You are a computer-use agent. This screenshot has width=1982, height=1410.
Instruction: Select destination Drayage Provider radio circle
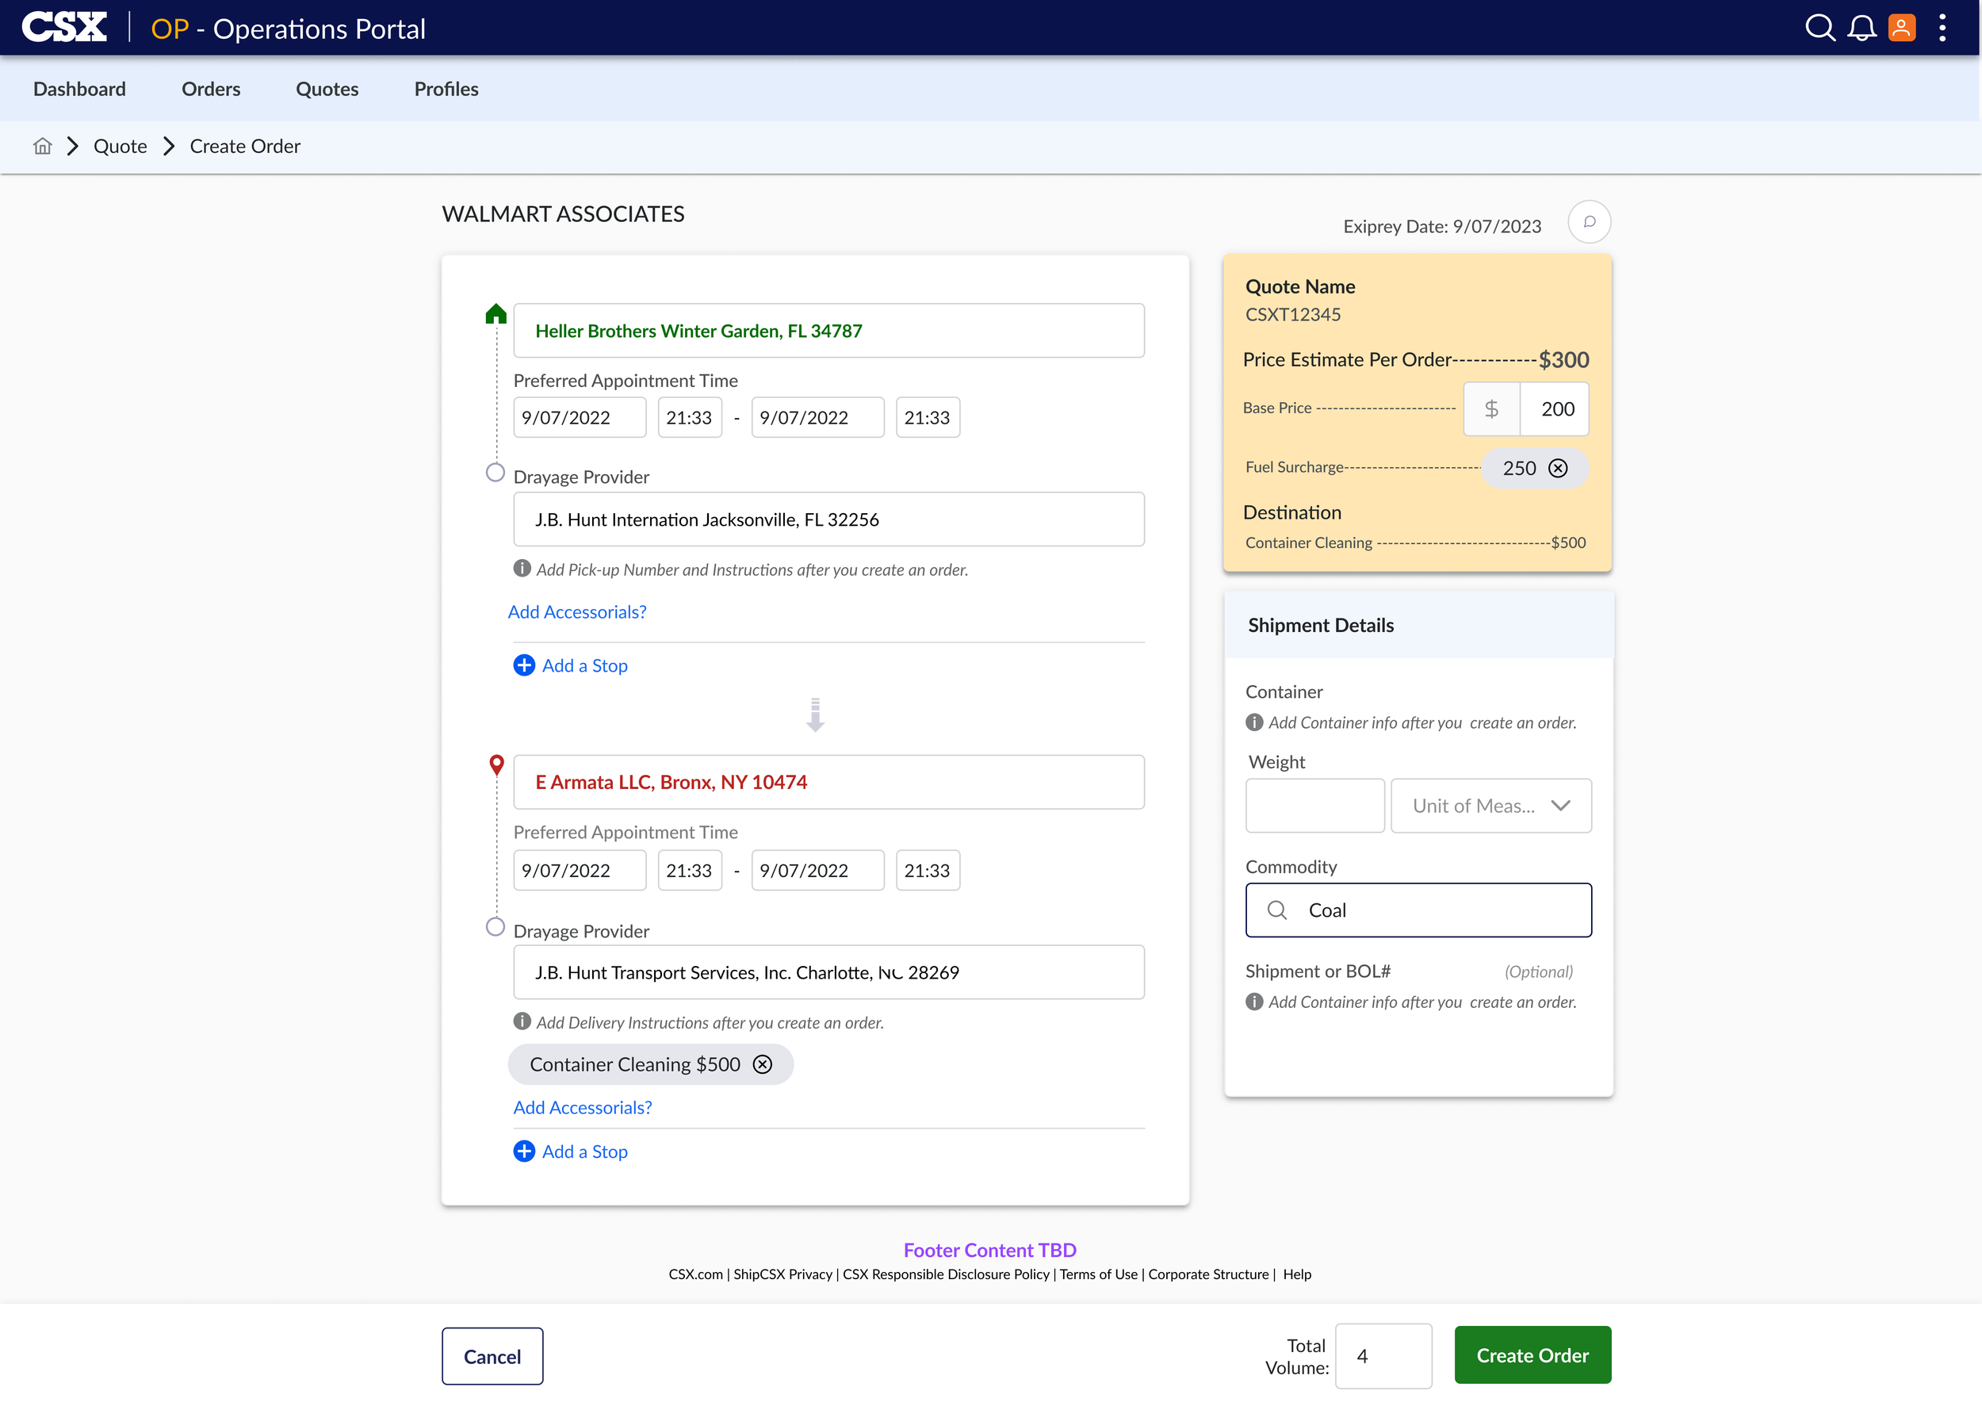tap(495, 926)
